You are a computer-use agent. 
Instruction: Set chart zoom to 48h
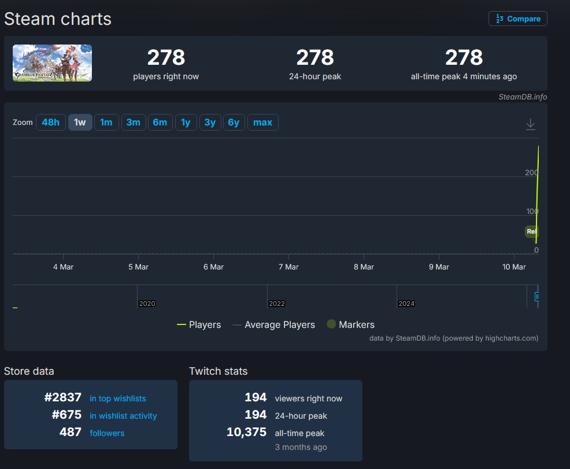click(x=50, y=122)
